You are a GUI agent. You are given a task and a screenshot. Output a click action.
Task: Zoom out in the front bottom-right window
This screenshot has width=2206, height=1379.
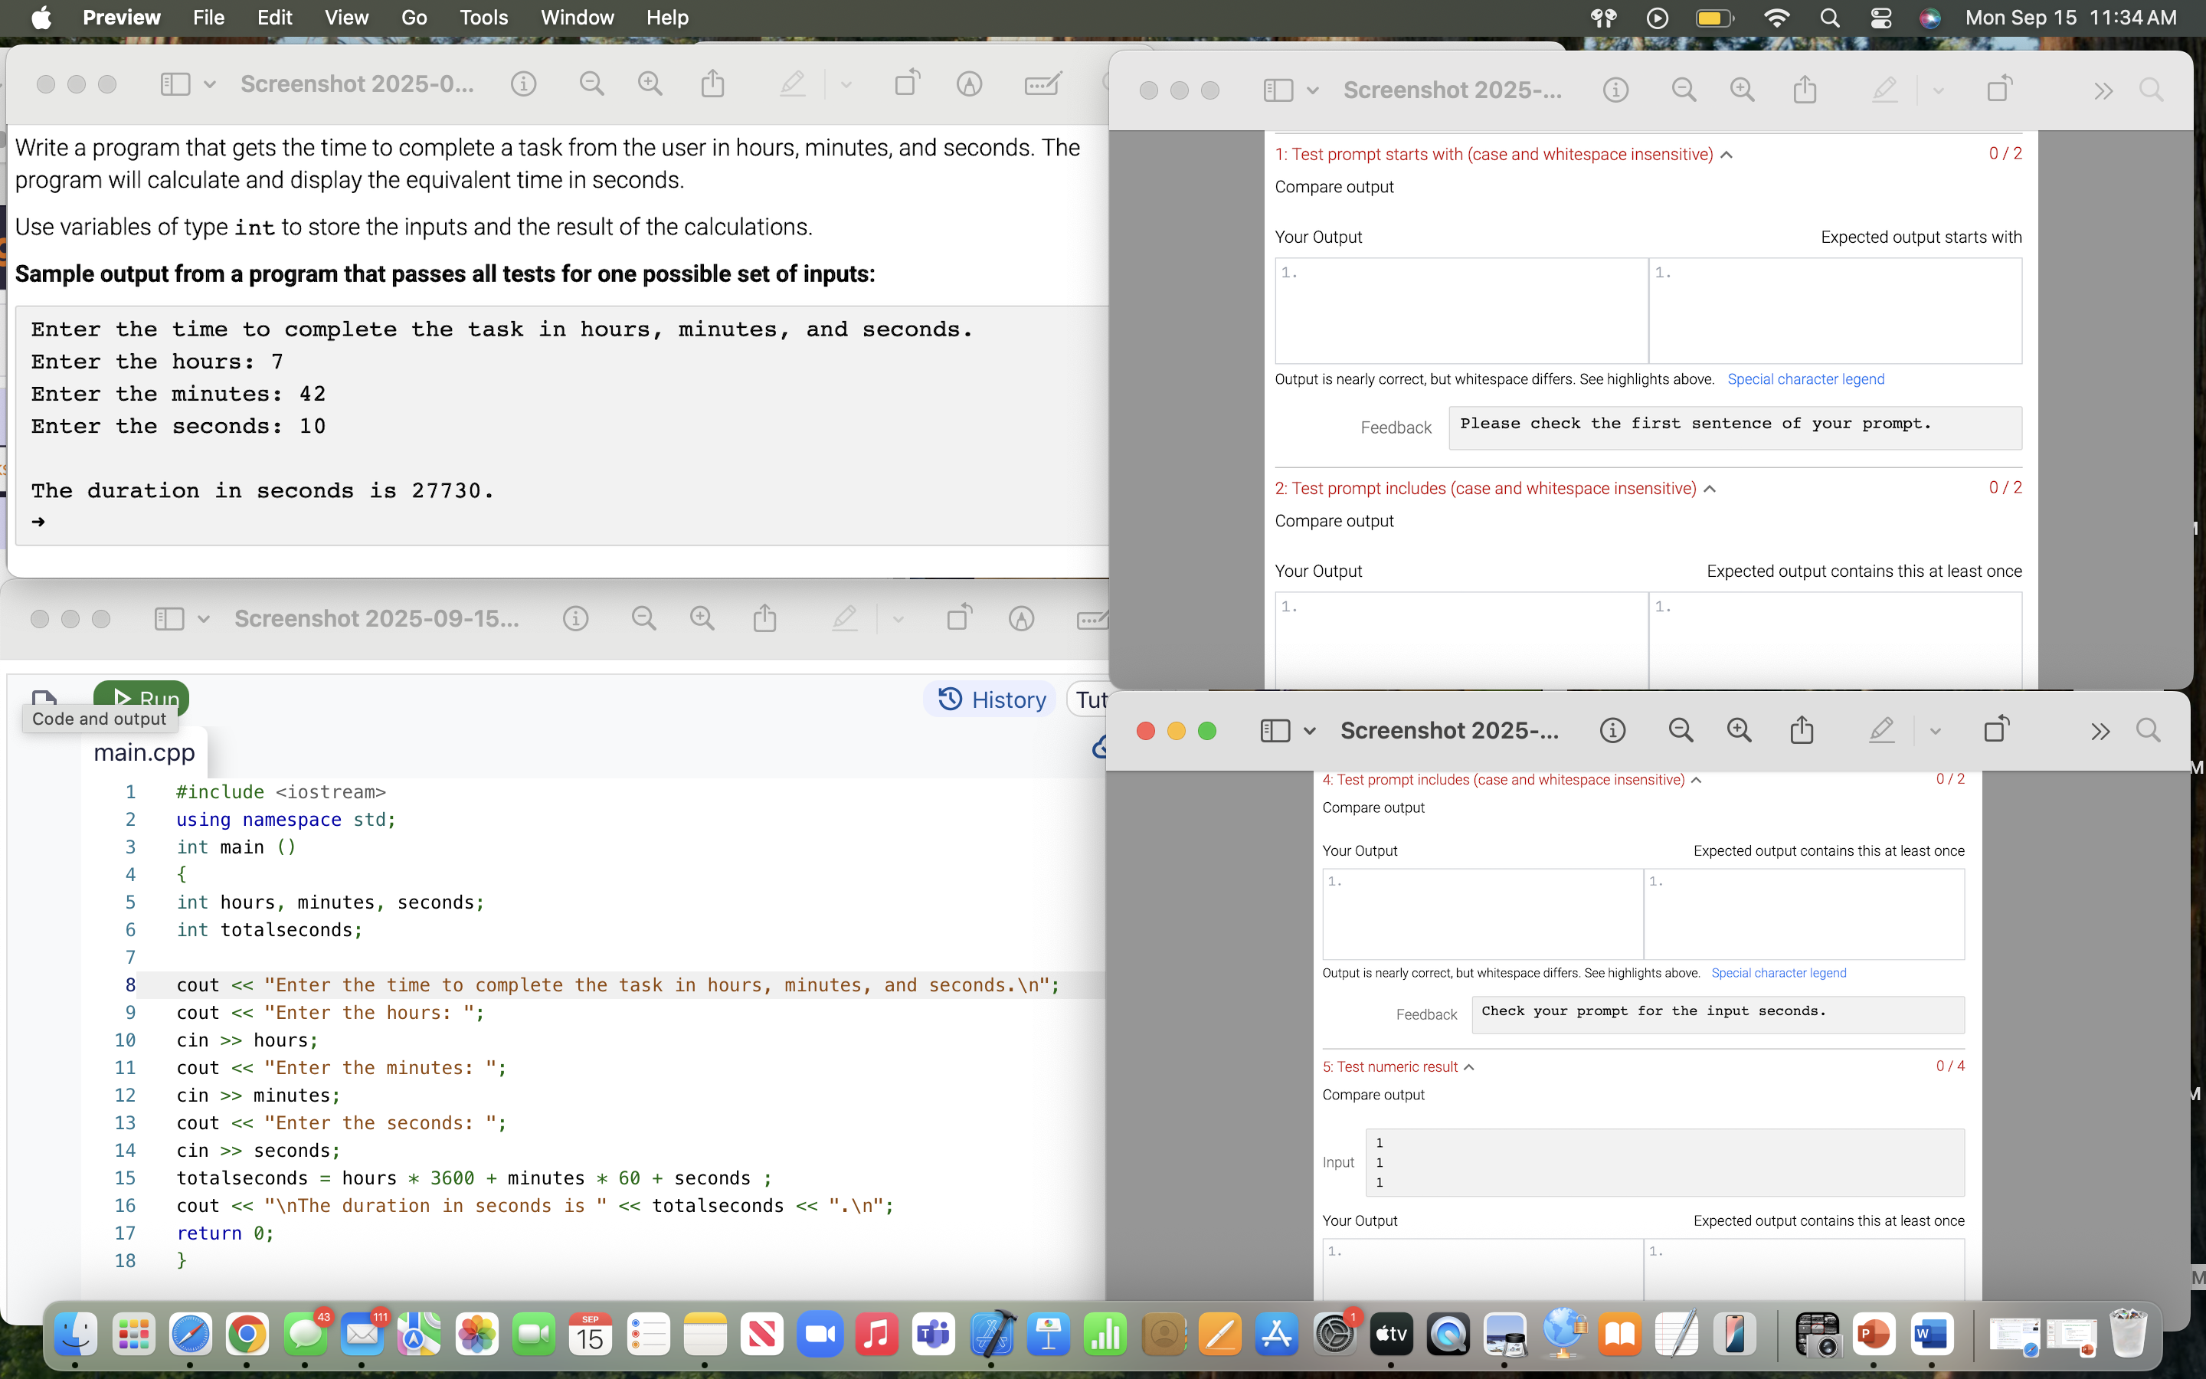coord(1681,731)
